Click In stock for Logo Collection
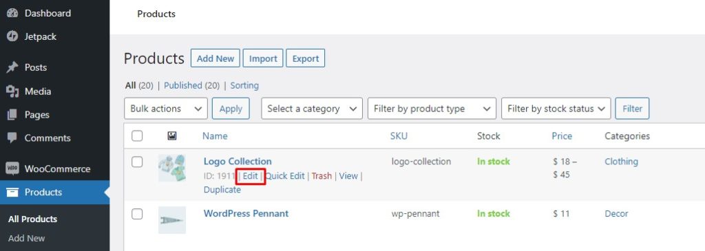Viewport: 705px width, 251px height. coord(494,161)
